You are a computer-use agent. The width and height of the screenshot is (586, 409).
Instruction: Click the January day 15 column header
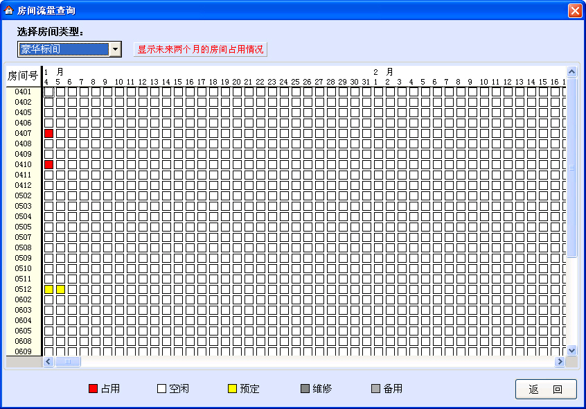(178, 82)
